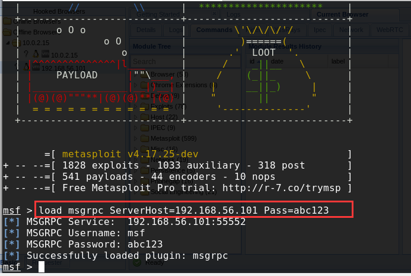
Task: Sort results by the id column header
Action: coord(254,61)
